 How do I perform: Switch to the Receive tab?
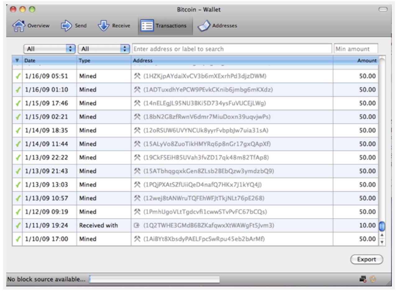tap(114, 26)
